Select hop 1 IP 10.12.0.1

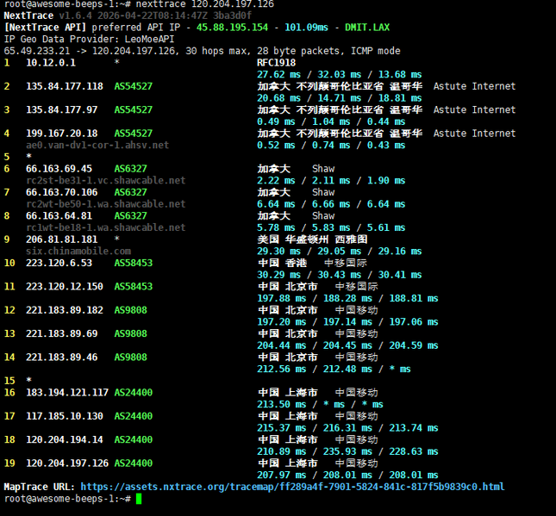coord(51,63)
